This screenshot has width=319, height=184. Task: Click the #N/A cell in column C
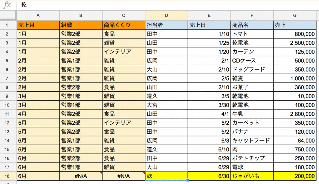pos(123,176)
